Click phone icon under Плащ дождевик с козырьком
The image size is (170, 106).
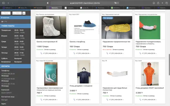[74, 100]
